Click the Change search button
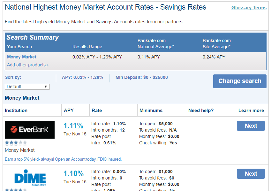271x191 pixels. click(x=240, y=81)
